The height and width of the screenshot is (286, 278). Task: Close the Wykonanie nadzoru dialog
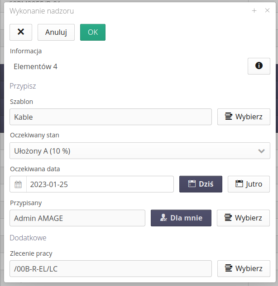point(267,11)
